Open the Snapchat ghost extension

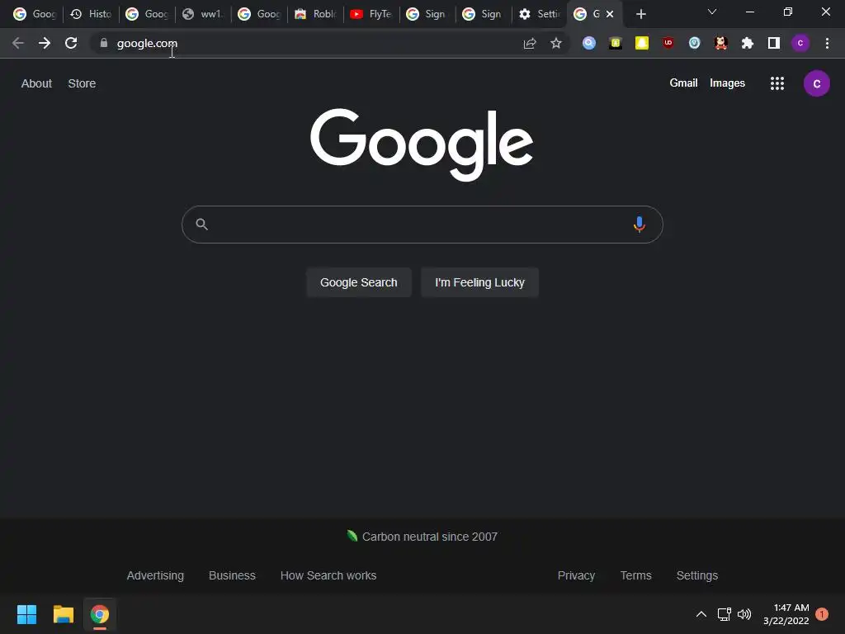click(x=642, y=43)
